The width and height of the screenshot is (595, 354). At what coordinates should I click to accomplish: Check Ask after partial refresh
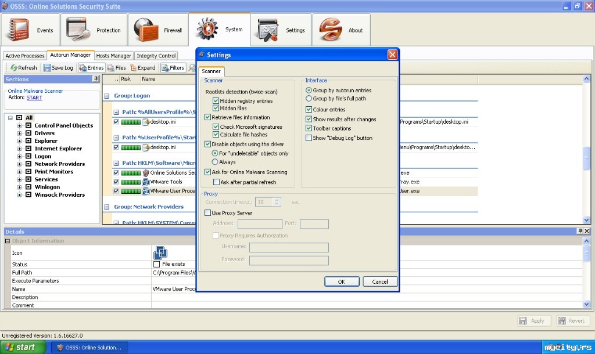216,182
